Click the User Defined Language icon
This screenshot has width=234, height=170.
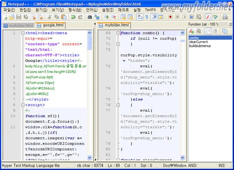tap(161, 17)
